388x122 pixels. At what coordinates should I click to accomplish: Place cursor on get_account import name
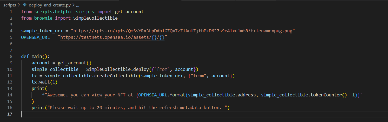pyautogui.click(x=129, y=12)
